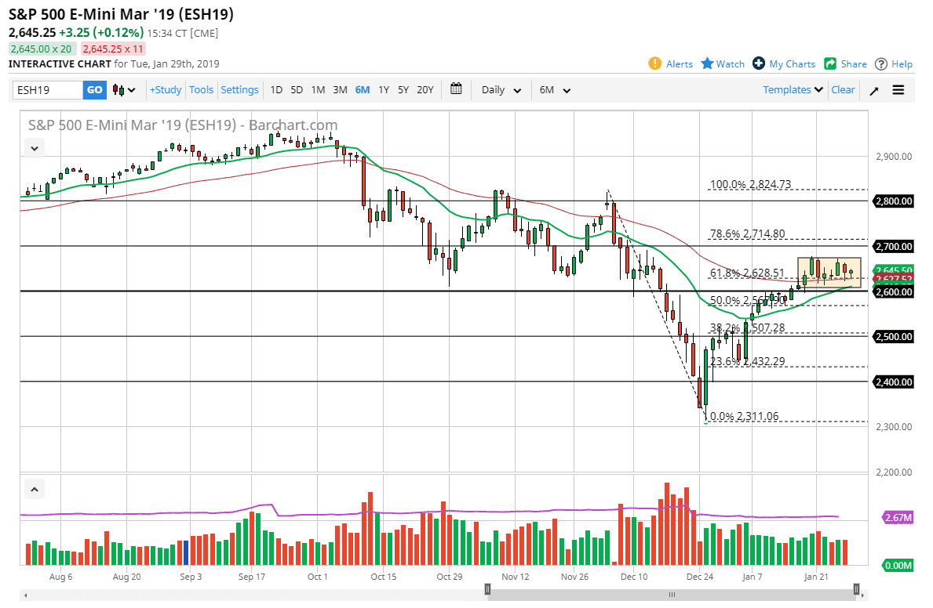Image resolution: width=933 pixels, height=608 pixels.
Task: Select the trendline annotation arrow icon
Action: tap(873, 90)
